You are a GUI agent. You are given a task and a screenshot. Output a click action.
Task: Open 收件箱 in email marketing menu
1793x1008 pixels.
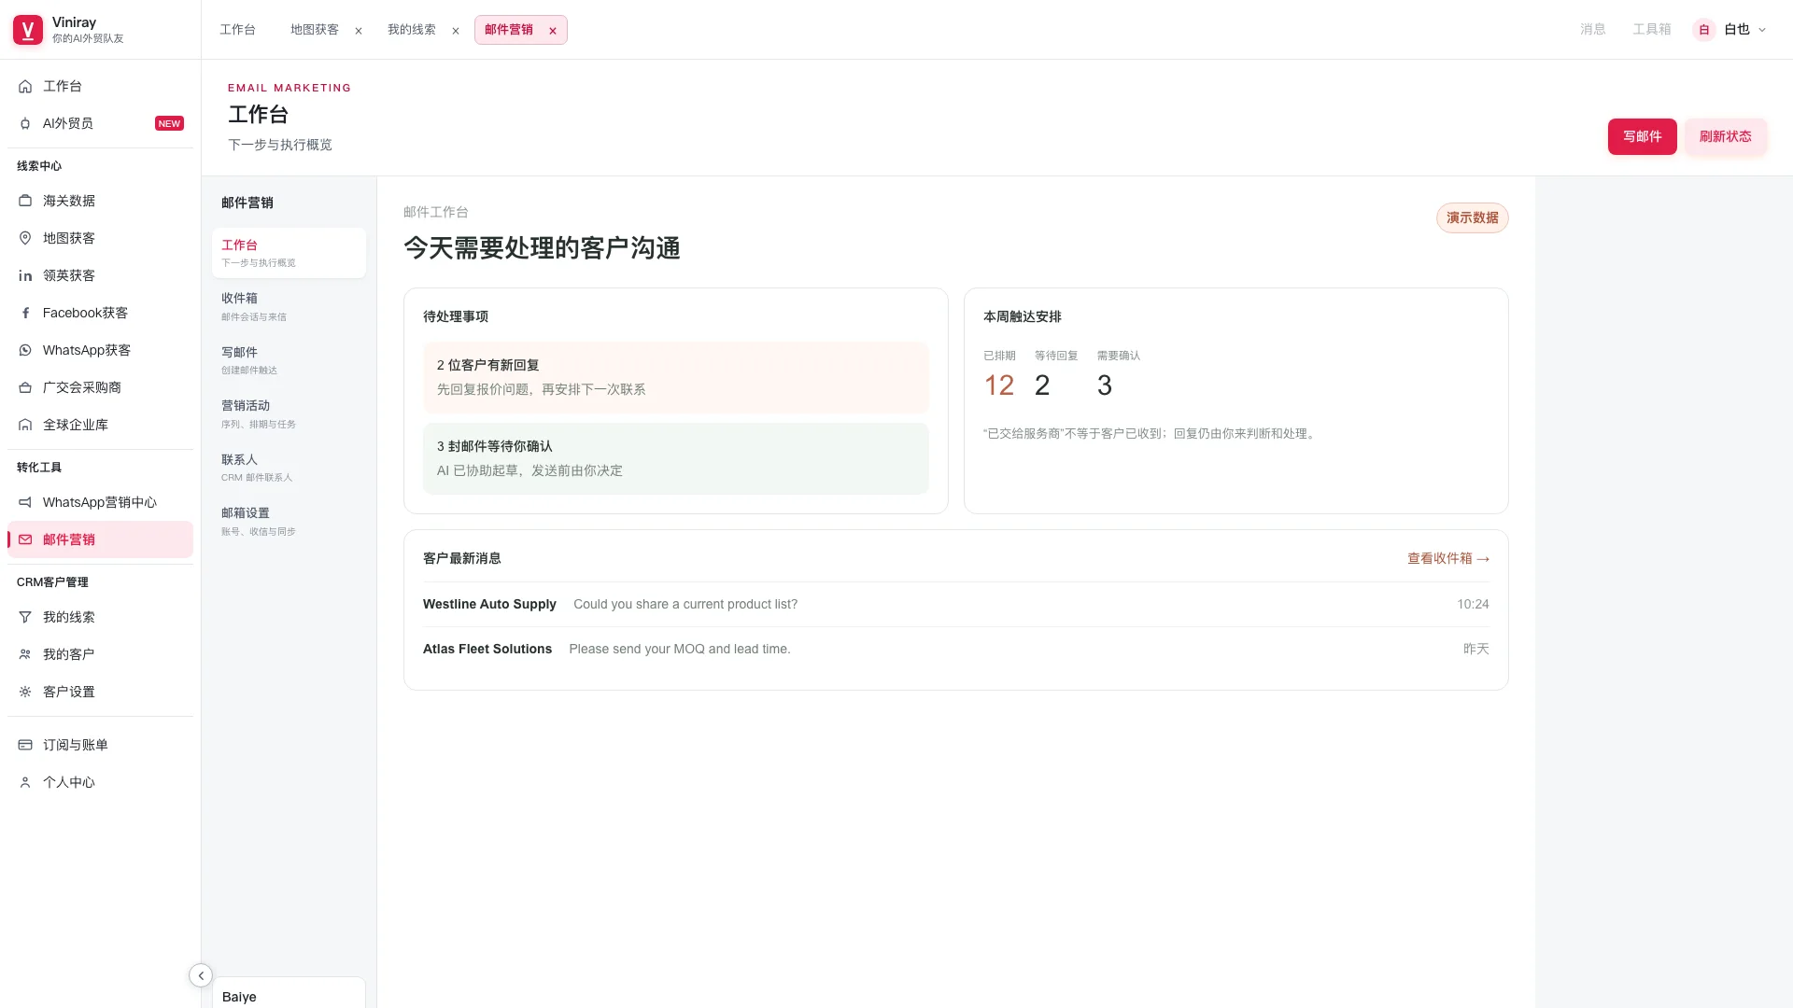(x=289, y=306)
